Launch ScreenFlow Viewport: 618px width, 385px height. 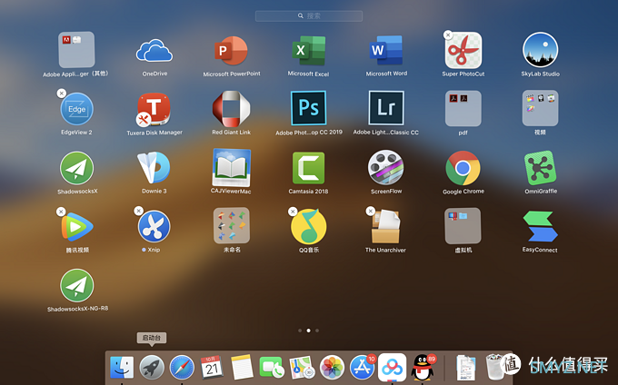[386, 167]
